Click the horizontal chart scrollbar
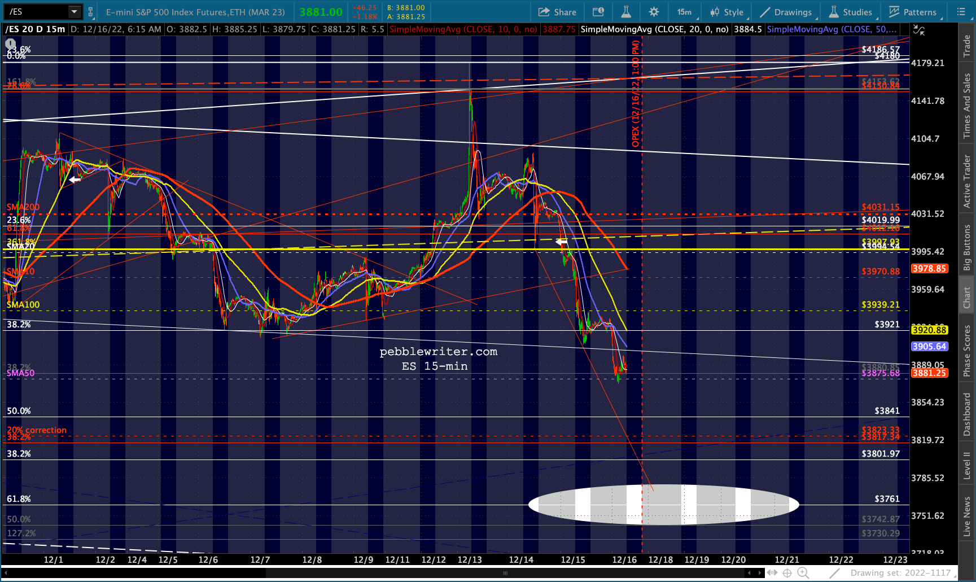This screenshot has height=582, width=976. (x=505, y=573)
